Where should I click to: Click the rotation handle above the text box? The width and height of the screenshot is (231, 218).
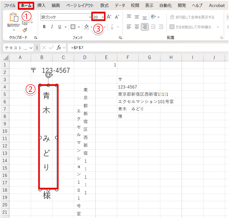pos(48,75)
